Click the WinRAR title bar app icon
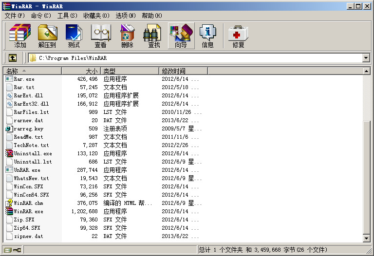374x256 pixels. pyautogui.click(x=6, y=6)
